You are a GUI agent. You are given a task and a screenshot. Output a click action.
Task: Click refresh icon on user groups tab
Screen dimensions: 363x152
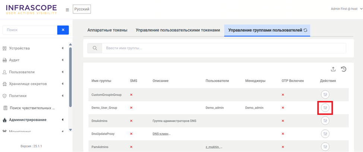[305, 30]
